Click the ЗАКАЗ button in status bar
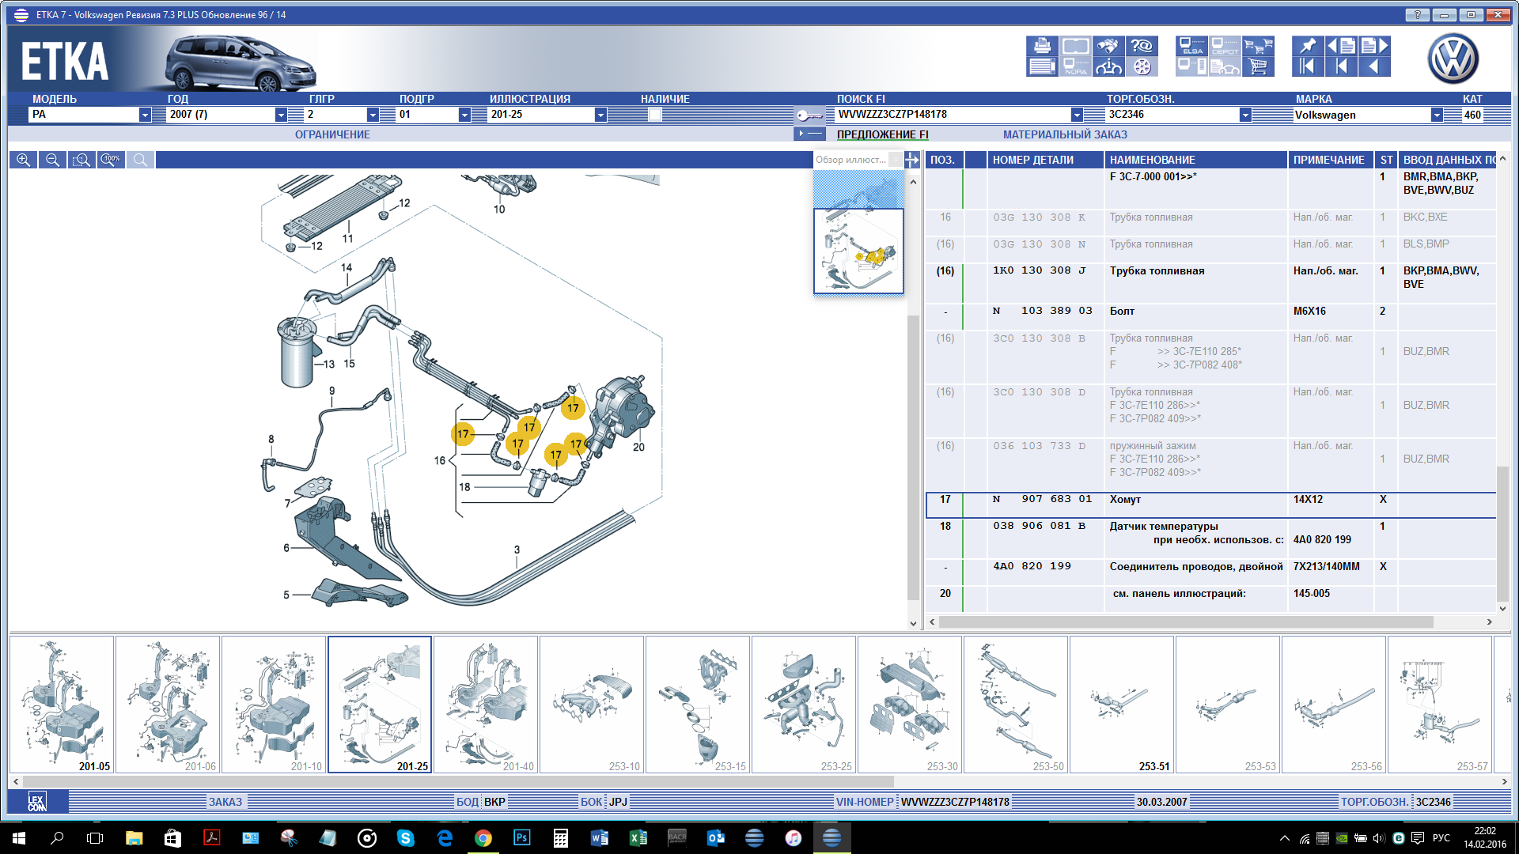1519x854 pixels. [x=225, y=802]
